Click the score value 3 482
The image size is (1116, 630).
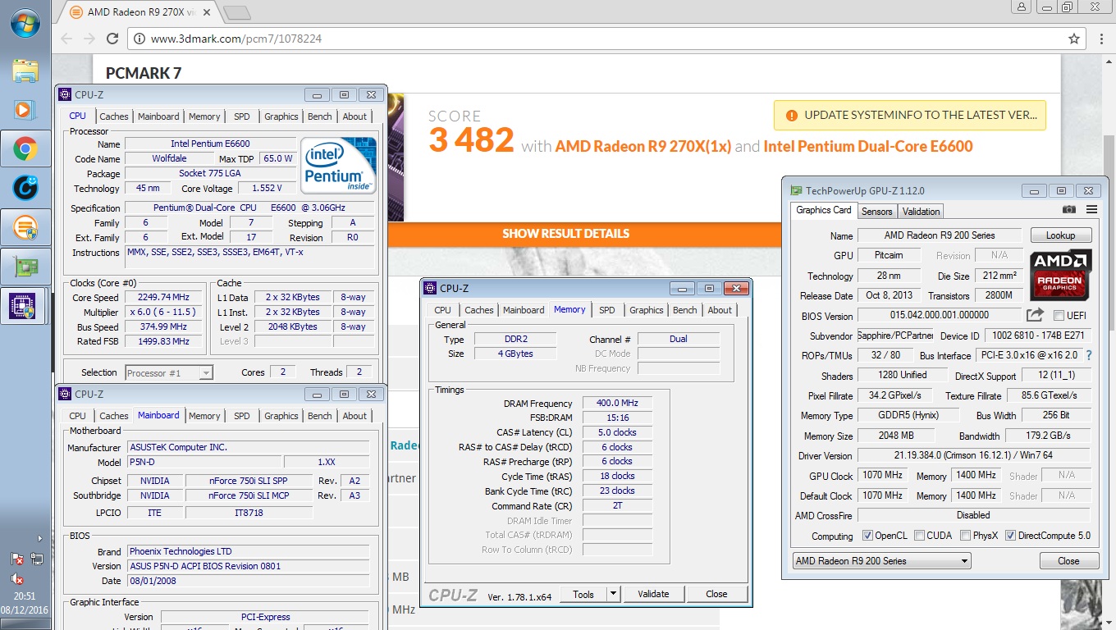click(471, 140)
